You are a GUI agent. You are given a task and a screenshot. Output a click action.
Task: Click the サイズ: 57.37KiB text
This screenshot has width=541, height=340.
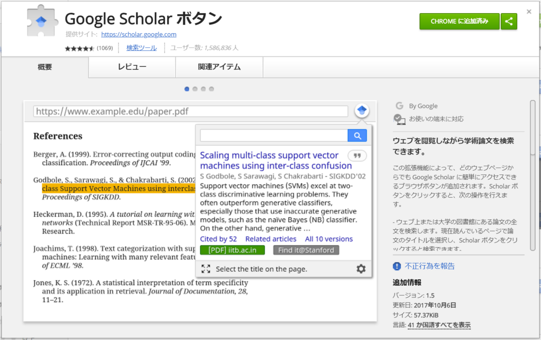(415, 315)
